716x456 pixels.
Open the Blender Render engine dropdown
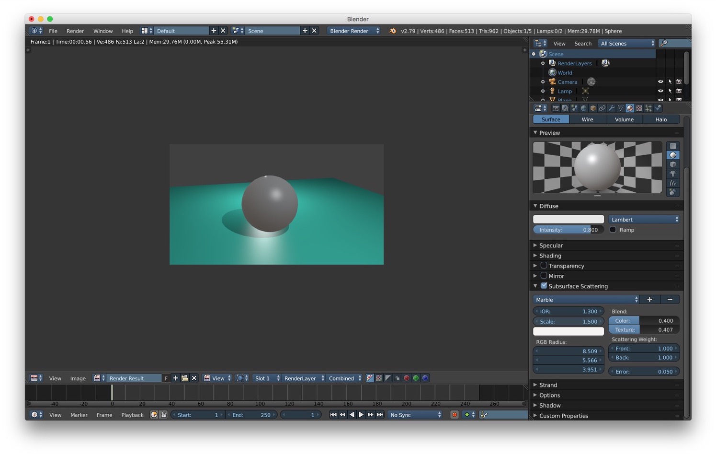pyautogui.click(x=354, y=31)
